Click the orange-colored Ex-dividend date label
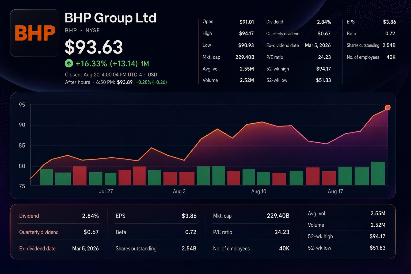The image size is (411, 274). [37, 249]
